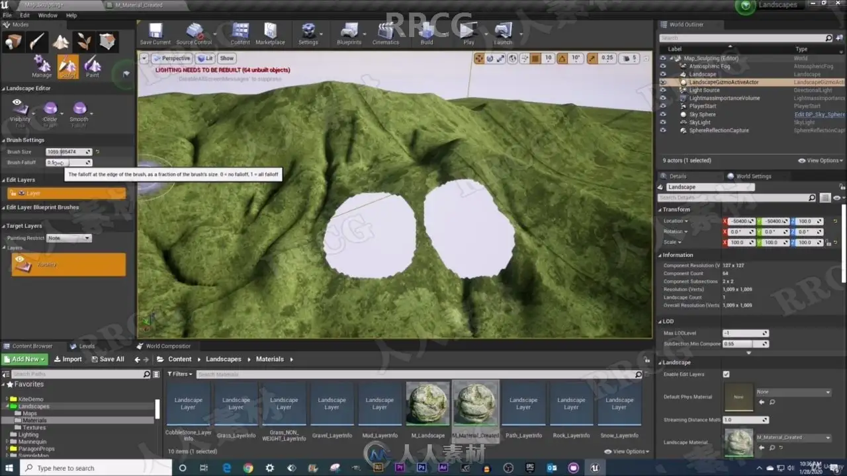Viewport: 847px width, 476px height.
Task: Select the Manage landscape mode icon
Action: [42, 65]
